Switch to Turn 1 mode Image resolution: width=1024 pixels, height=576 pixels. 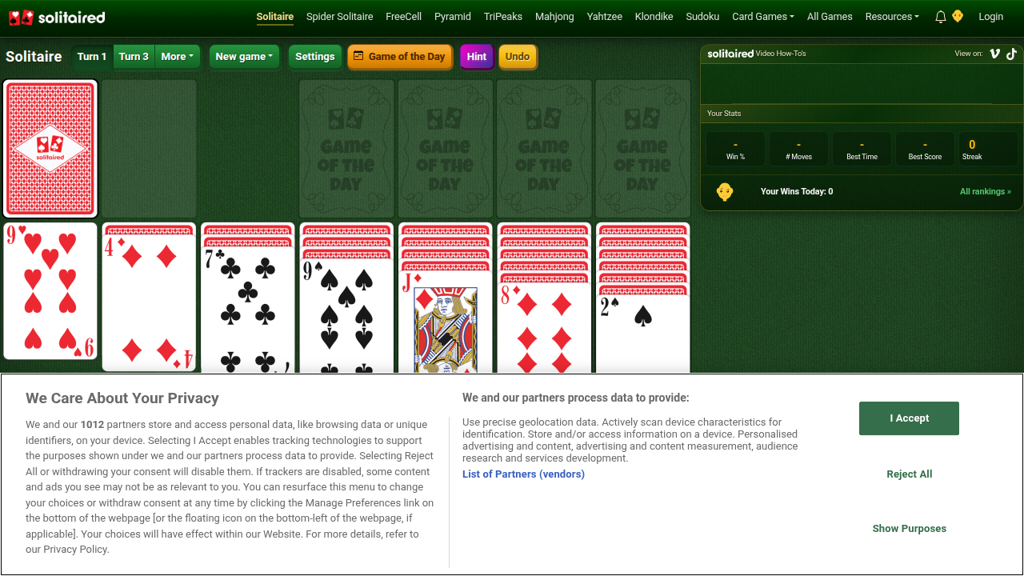[92, 57]
